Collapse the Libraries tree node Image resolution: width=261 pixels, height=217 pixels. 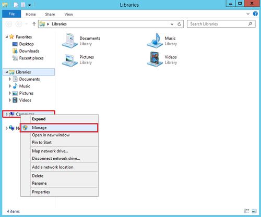[7, 72]
